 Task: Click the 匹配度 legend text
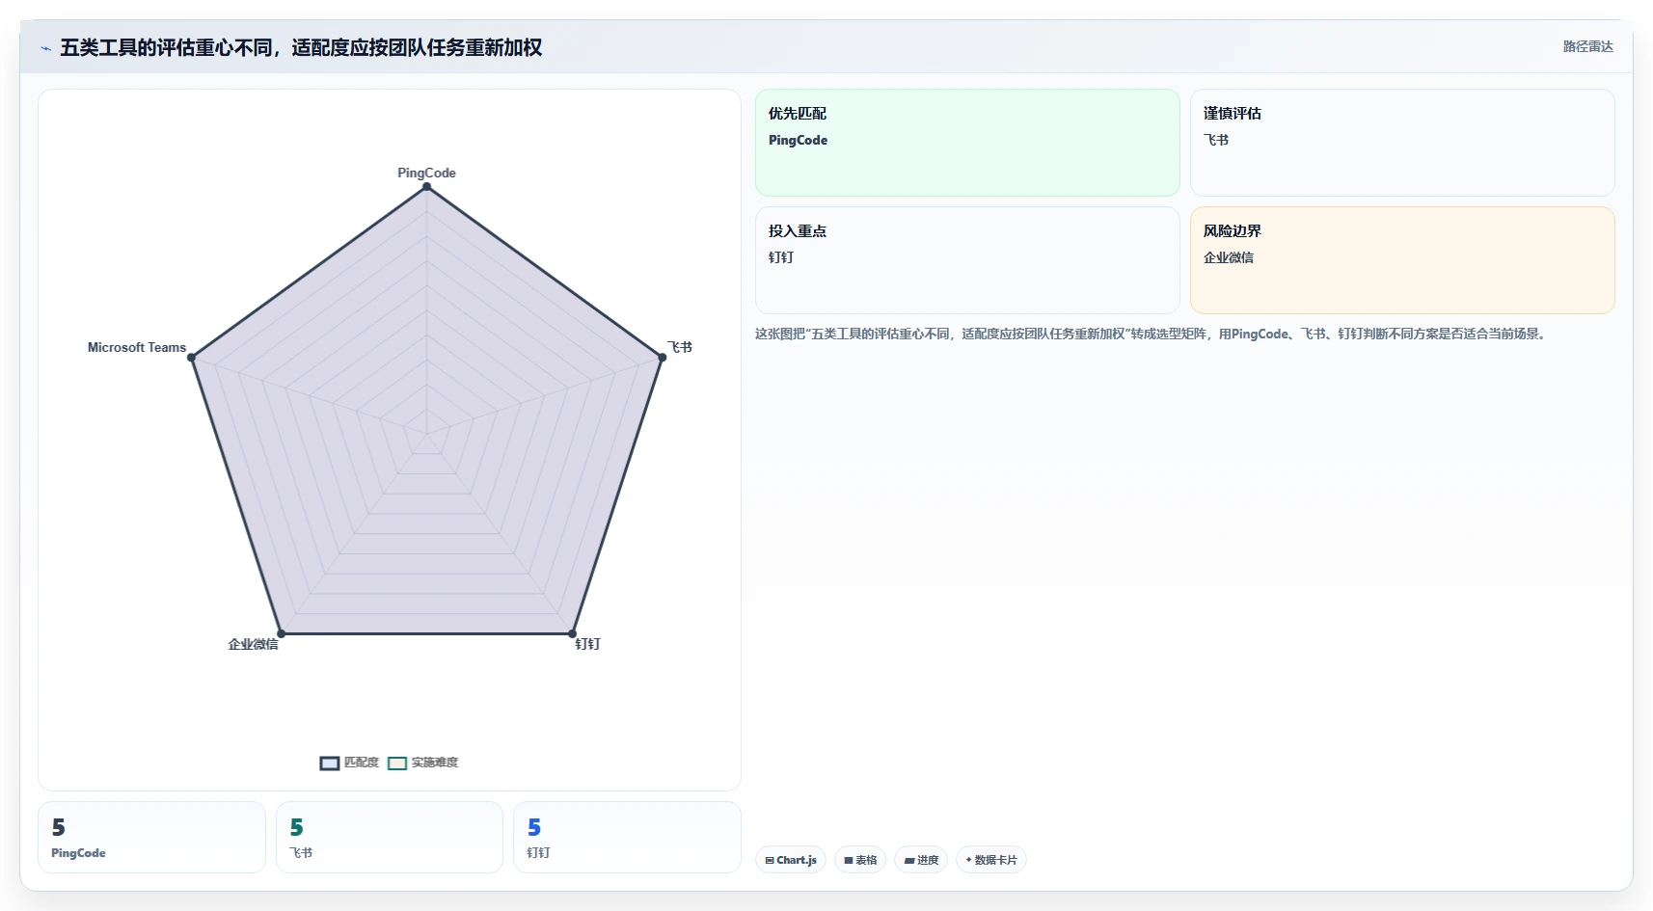[362, 763]
